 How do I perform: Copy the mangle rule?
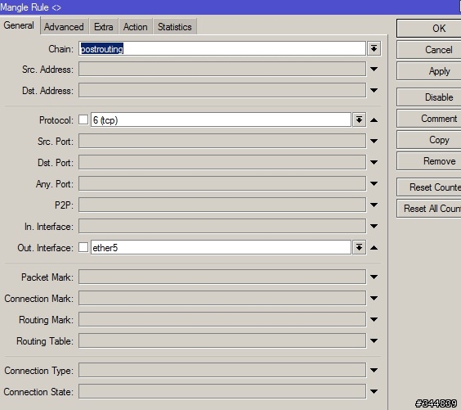[429, 140]
